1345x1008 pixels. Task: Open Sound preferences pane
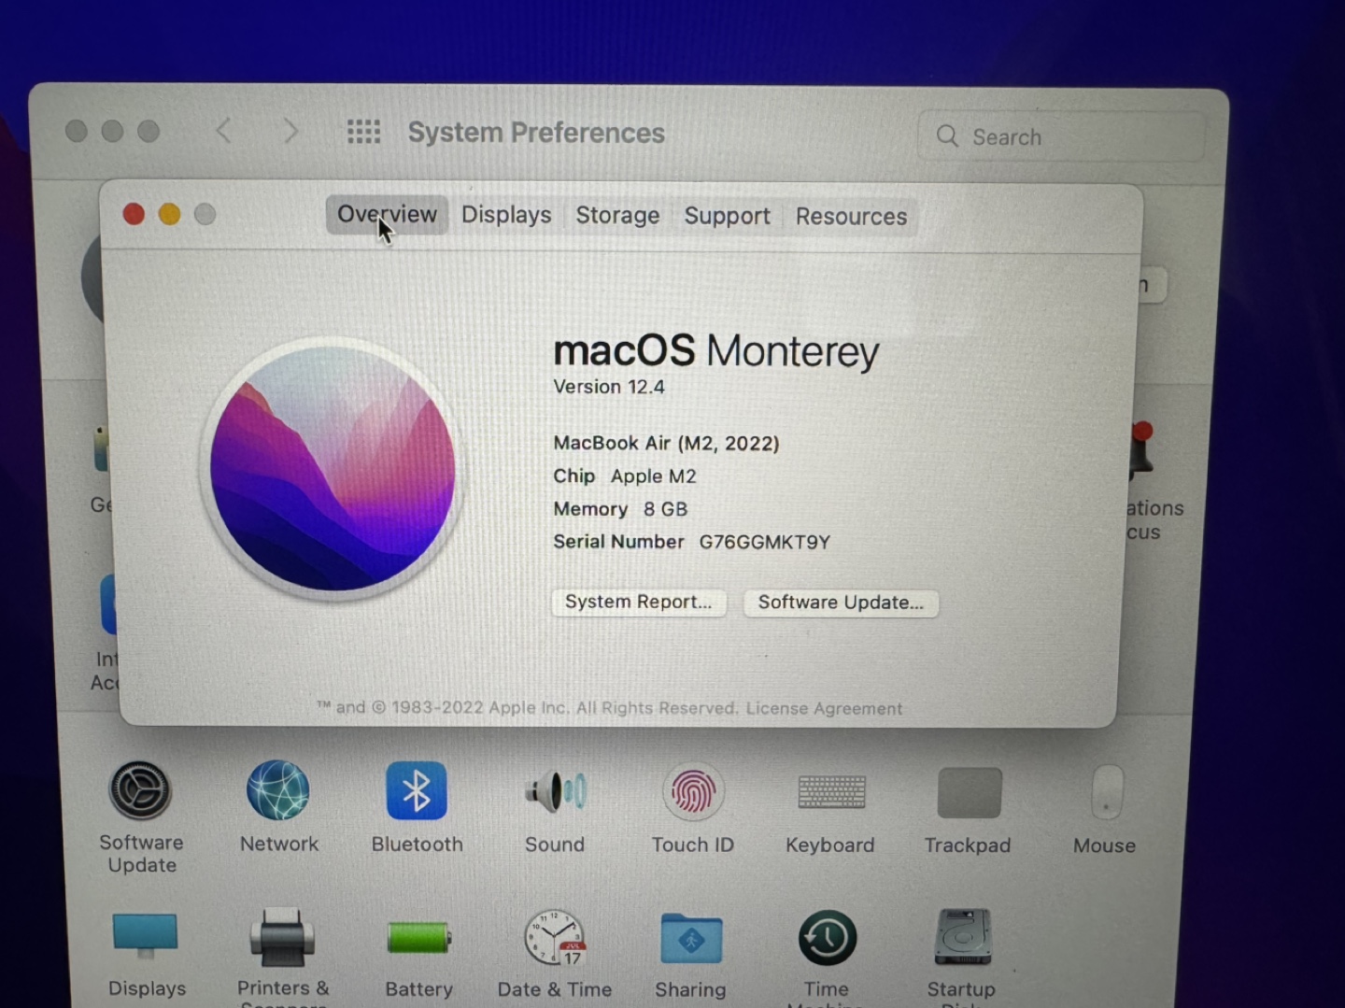[555, 791]
